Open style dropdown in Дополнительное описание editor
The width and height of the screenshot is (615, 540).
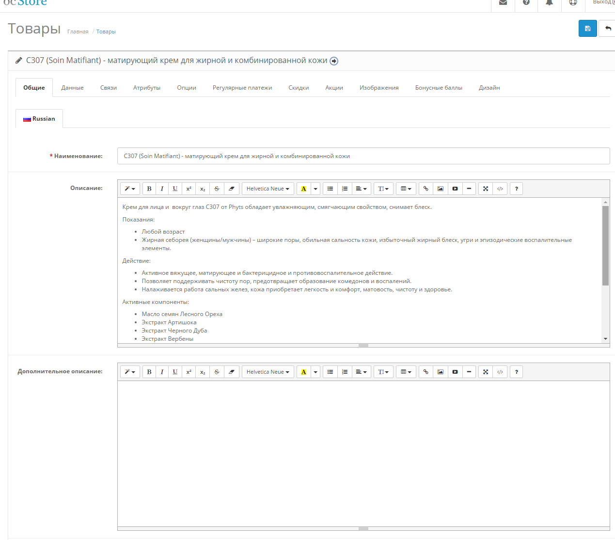(130, 372)
